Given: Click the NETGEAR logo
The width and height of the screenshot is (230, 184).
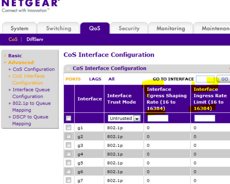Looking at the screenshot, I should pyautogui.click(x=30, y=4).
